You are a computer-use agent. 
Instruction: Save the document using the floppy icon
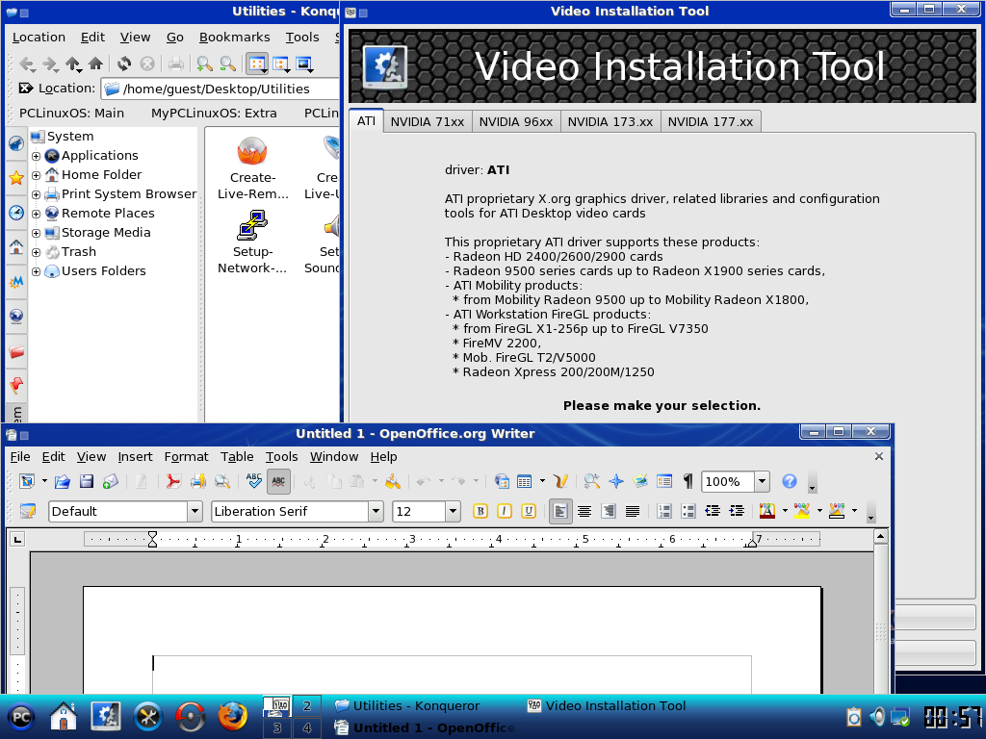[x=86, y=481]
